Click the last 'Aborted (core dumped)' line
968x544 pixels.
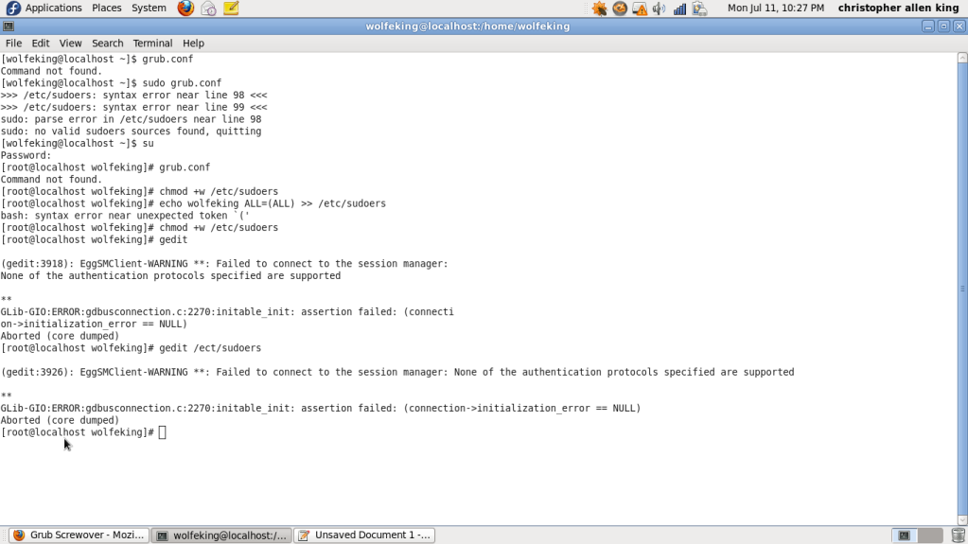60,420
